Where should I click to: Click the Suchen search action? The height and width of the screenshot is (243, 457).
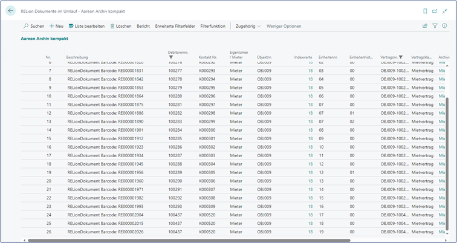33,26
